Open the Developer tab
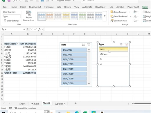 100,7
